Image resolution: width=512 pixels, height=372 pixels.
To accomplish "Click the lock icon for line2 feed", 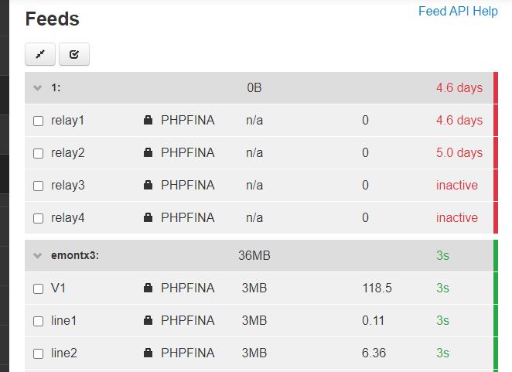I will click(148, 353).
